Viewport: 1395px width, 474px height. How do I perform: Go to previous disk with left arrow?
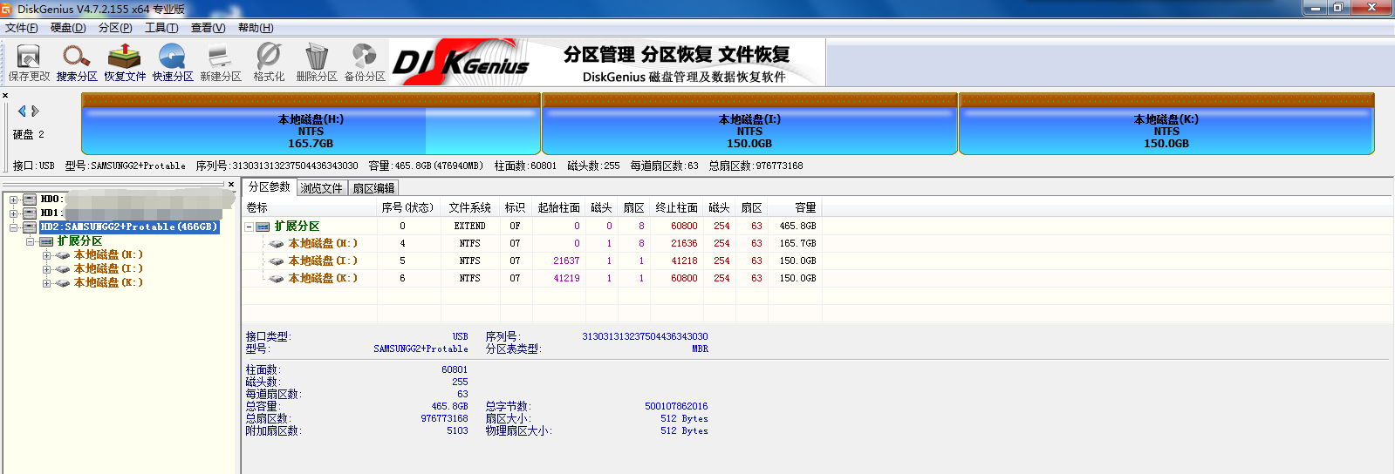tap(22, 111)
